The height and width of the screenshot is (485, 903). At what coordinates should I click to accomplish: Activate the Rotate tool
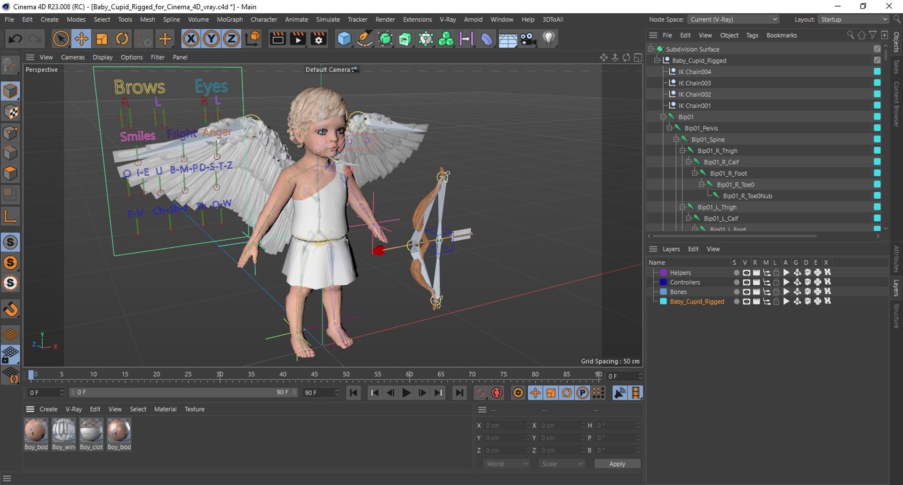click(122, 39)
